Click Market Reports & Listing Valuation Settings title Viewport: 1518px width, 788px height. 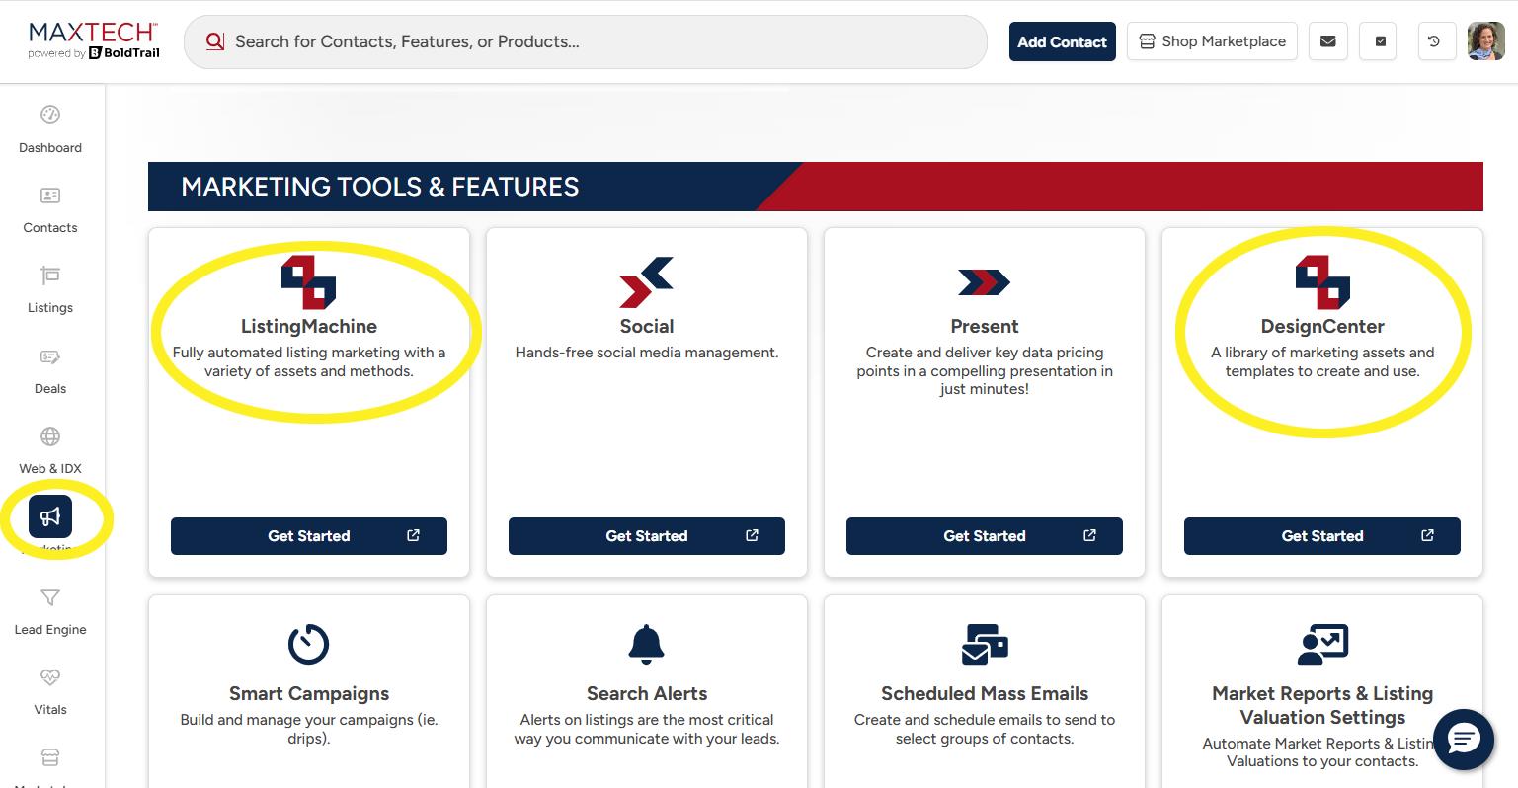[1322, 705]
